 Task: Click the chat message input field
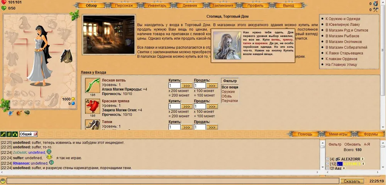click(x=173, y=181)
